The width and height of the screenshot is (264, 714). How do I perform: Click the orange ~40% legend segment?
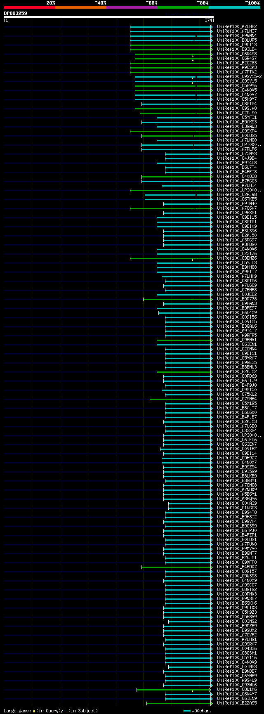coord(80,7)
